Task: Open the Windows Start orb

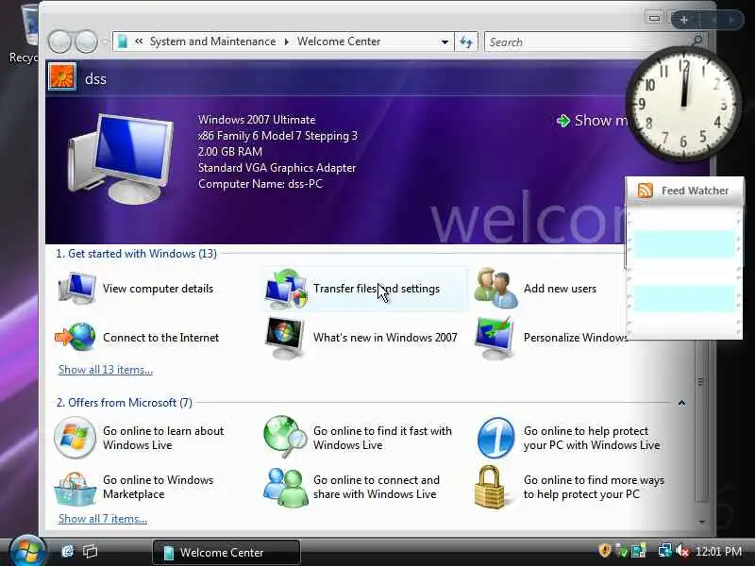Action: tap(28, 552)
